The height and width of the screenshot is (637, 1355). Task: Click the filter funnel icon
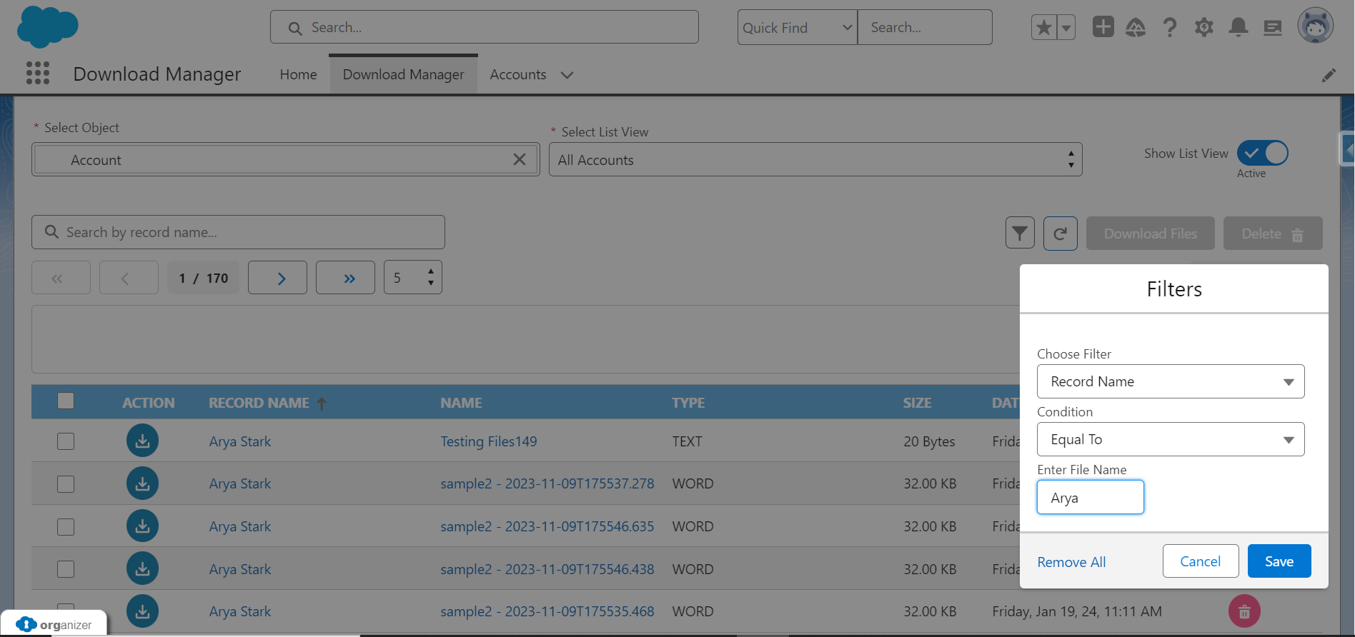pyautogui.click(x=1020, y=233)
